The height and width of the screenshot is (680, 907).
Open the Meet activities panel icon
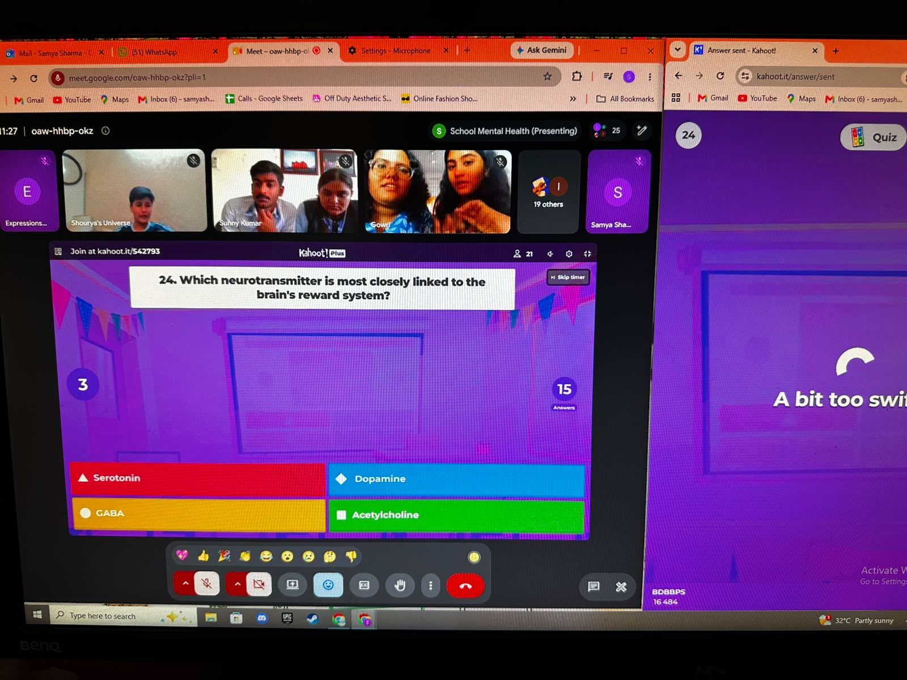(621, 587)
